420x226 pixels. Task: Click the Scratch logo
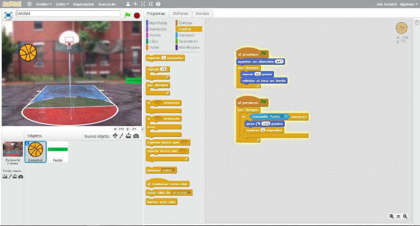click(x=12, y=4)
